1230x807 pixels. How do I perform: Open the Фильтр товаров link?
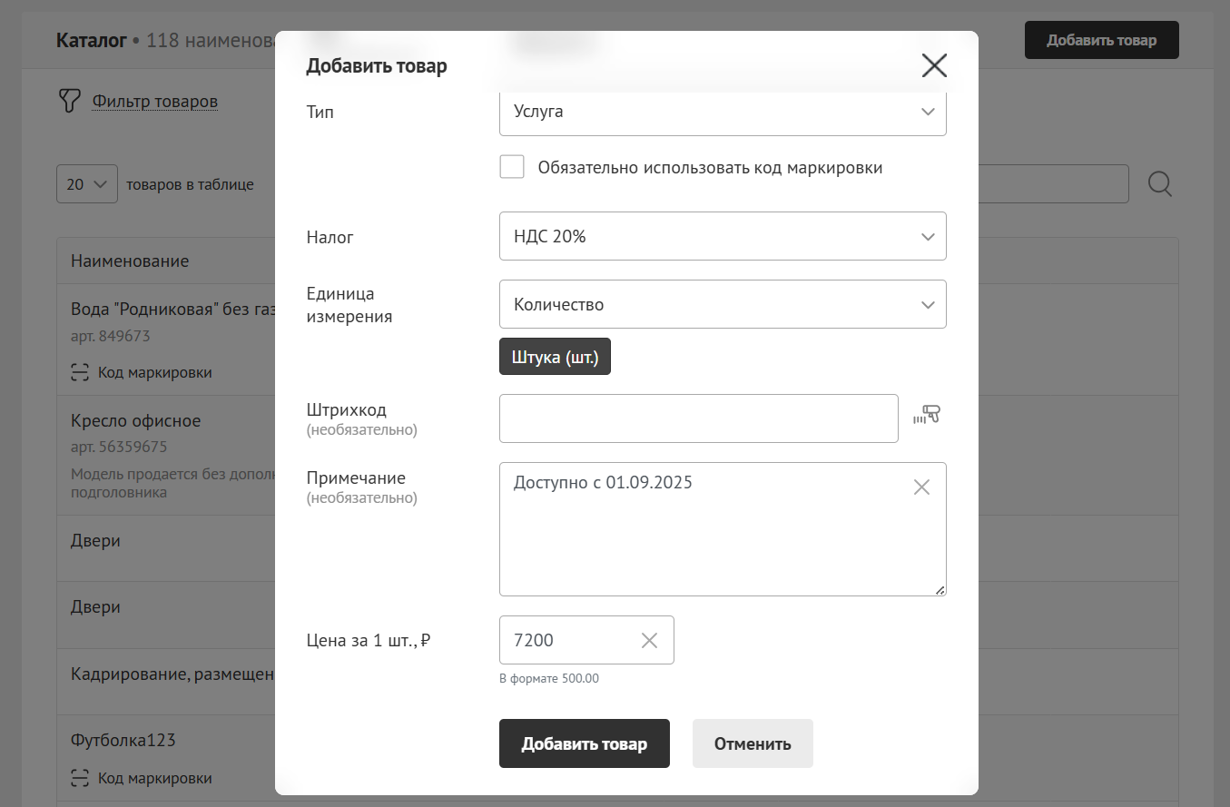click(x=154, y=101)
